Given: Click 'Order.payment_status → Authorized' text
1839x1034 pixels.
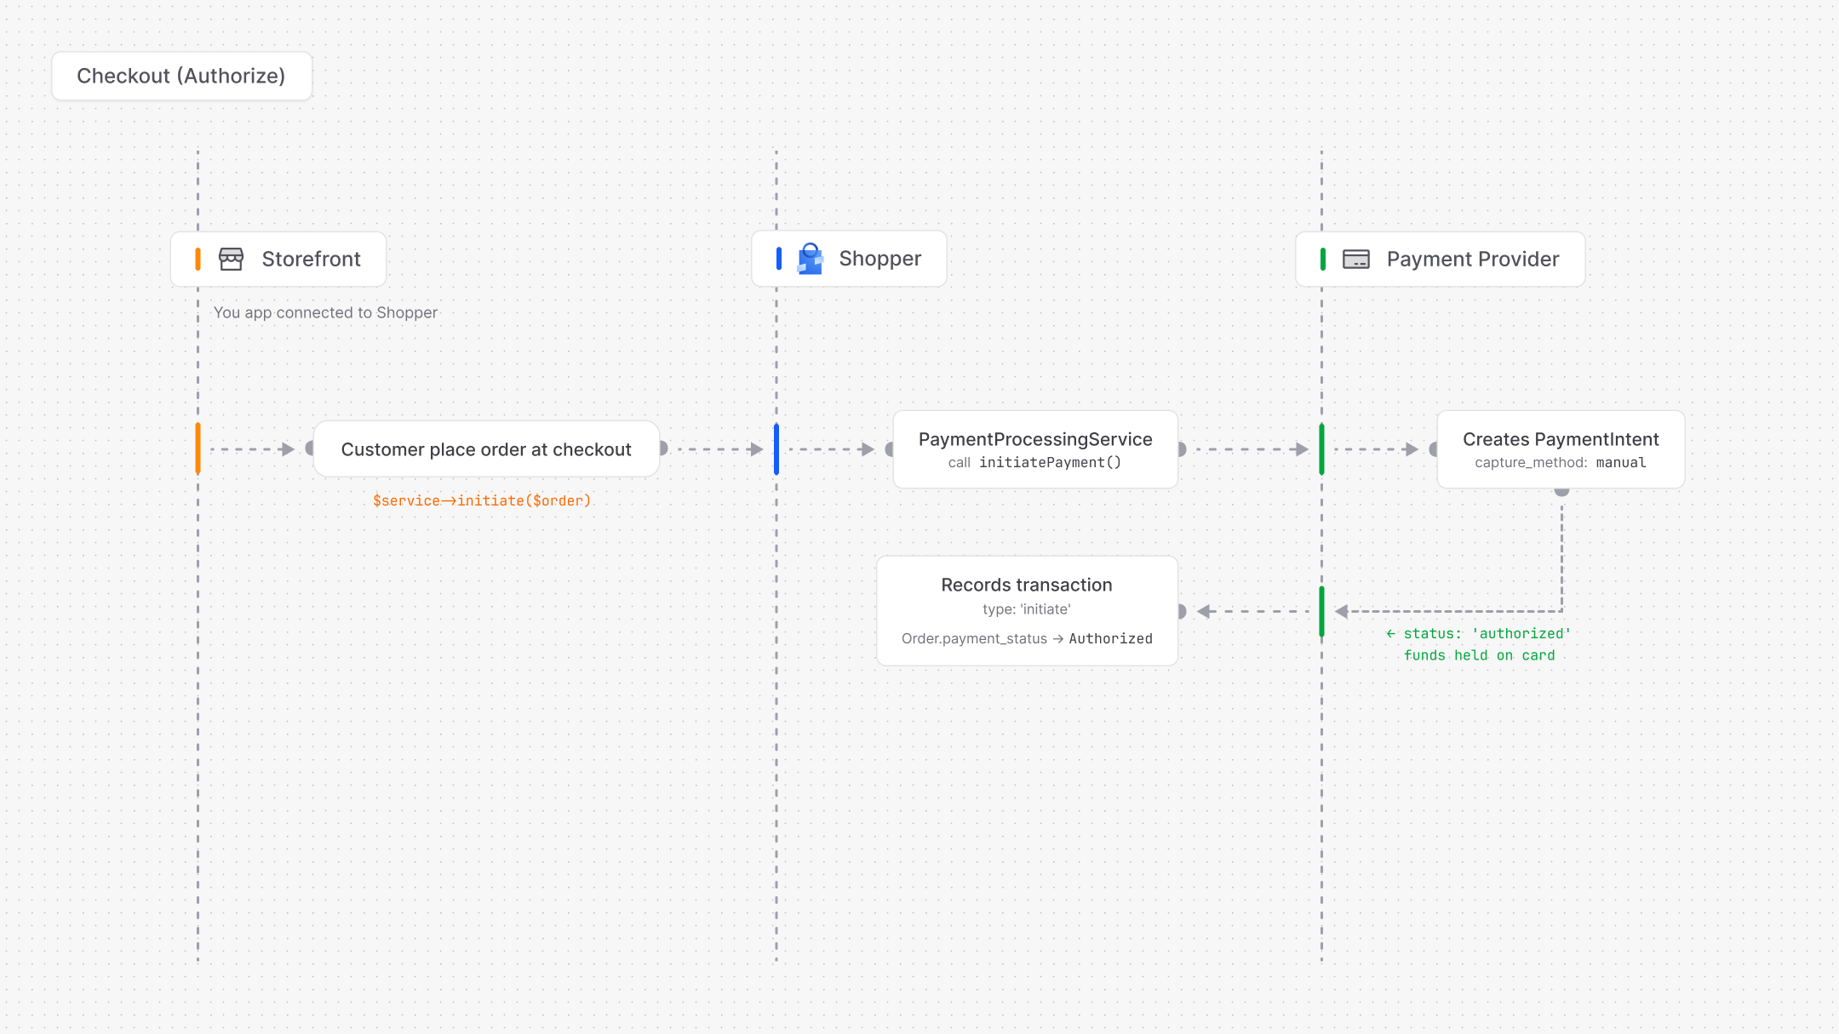Looking at the screenshot, I should [x=1027, y=638].
